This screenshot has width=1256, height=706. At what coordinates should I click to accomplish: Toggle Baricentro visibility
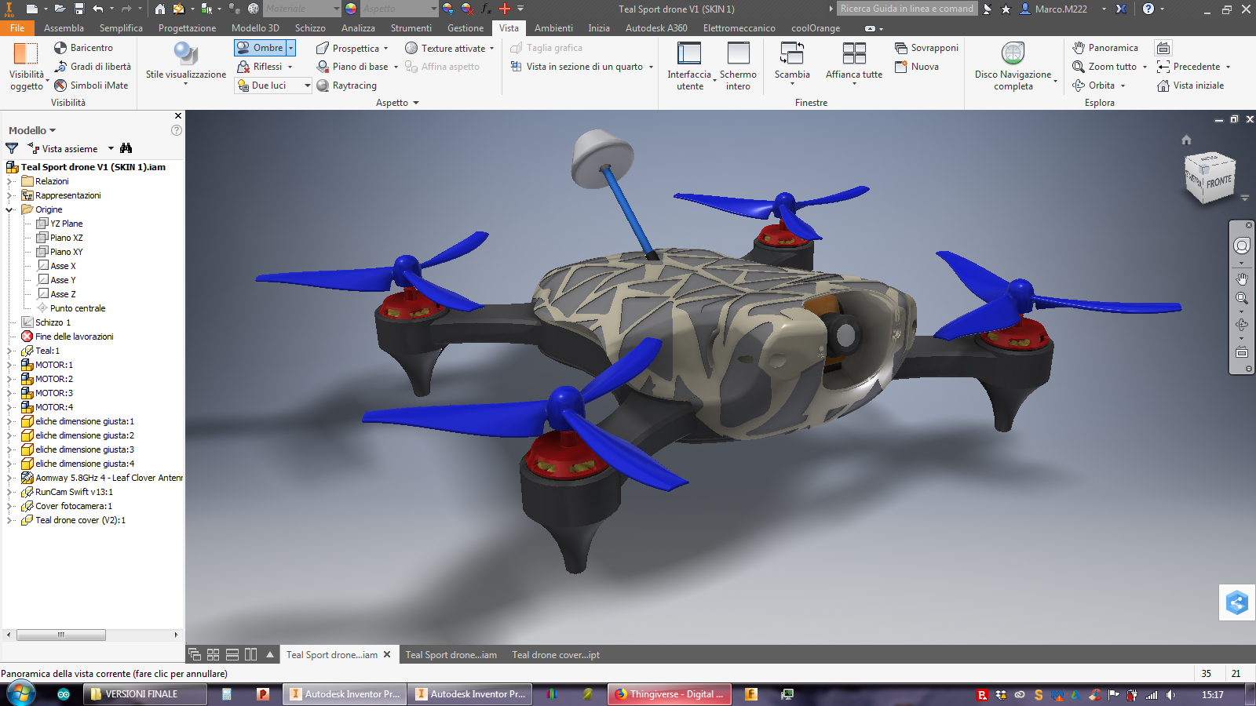[x=83, y=48]
